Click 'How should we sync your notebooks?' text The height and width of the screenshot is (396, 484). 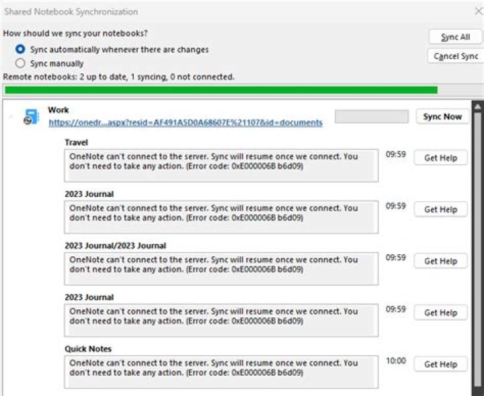tap(75, 33)
